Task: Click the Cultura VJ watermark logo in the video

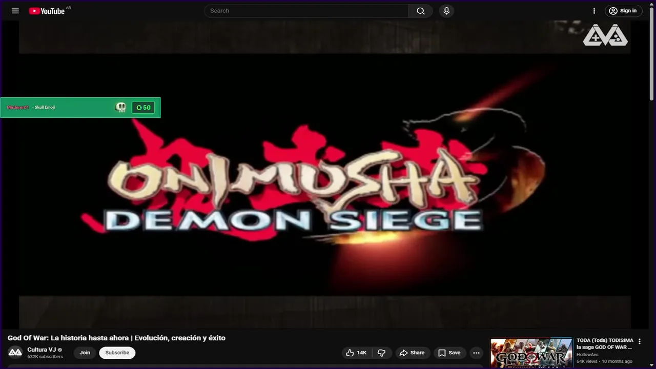Action: coord(605,35)
